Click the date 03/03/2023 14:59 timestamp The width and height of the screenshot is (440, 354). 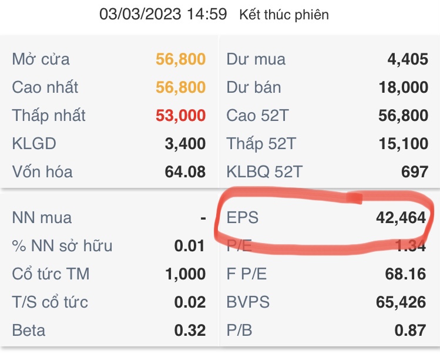click(x=163, y=14)
